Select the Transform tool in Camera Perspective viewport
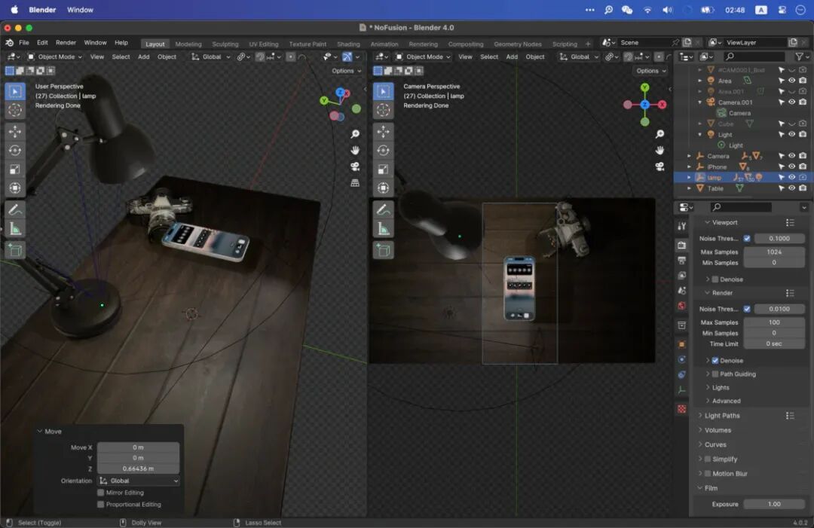814x528 pixels. click(x=383, y=188)
